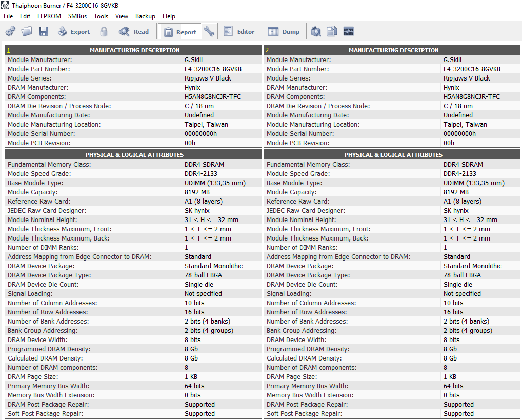Click the Thaiphoon Burner app icon in title bar
Screen dimensions: 522x420
pyautogui.click(x=5, y=5)
